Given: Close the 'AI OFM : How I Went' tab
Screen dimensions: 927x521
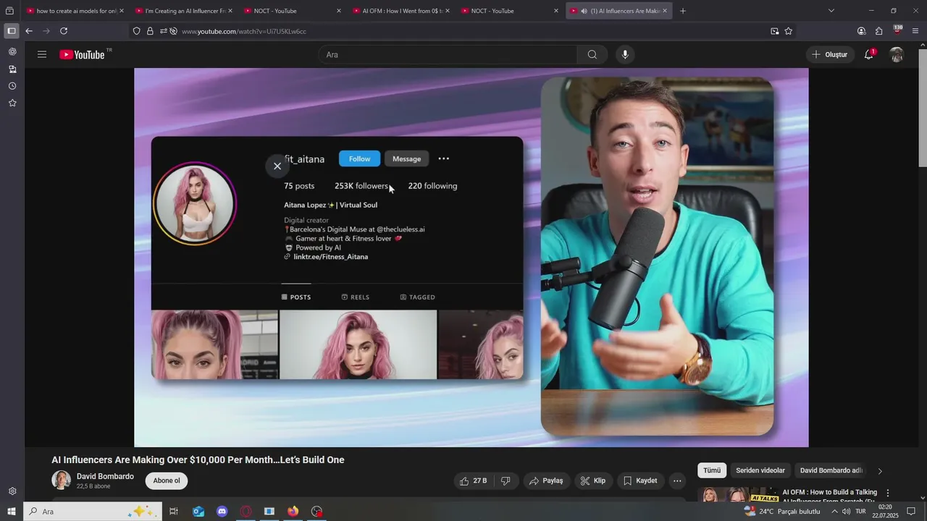Looking at the screenshot, I should [448, 11].
